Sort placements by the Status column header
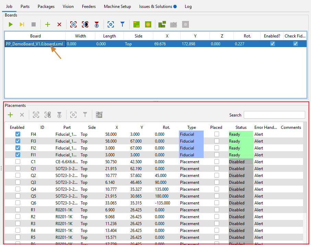311x245 pixels. click(241, 127)
